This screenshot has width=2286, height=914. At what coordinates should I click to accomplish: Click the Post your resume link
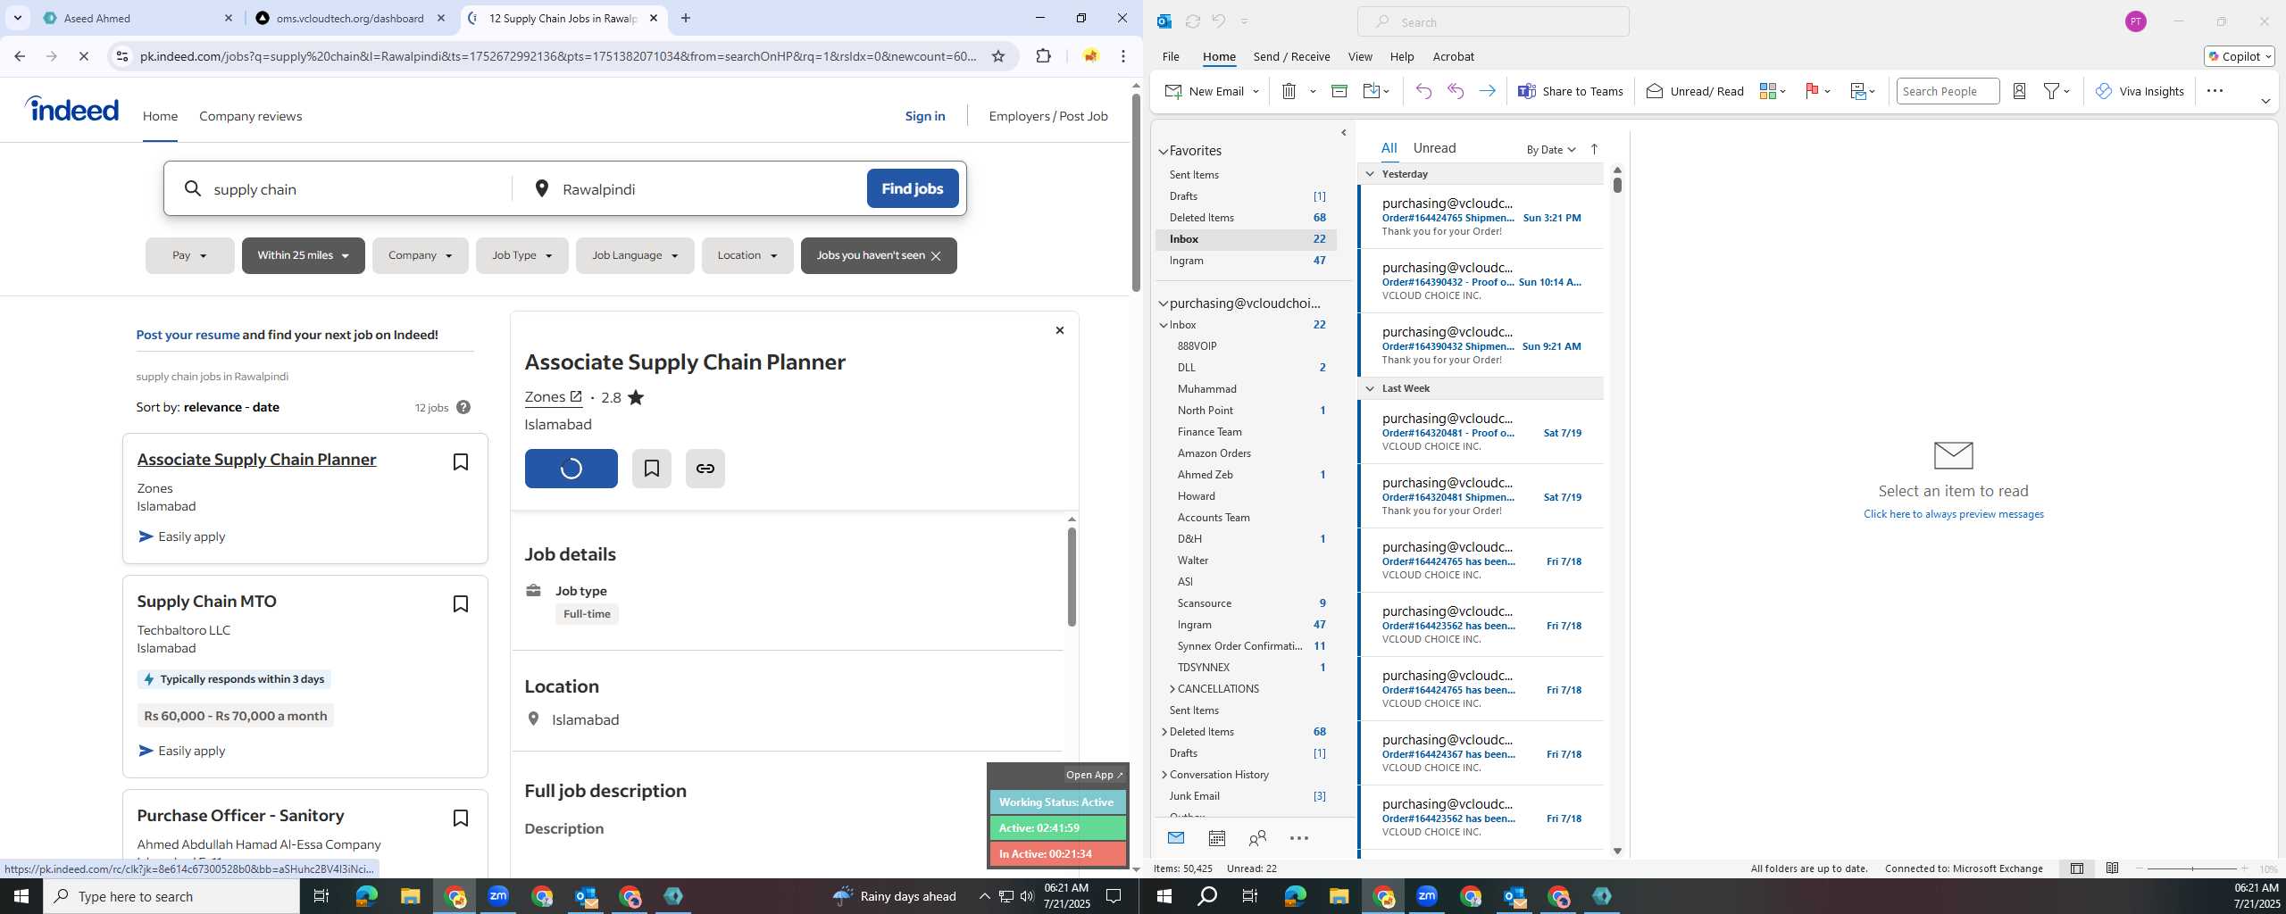(188, 335)
